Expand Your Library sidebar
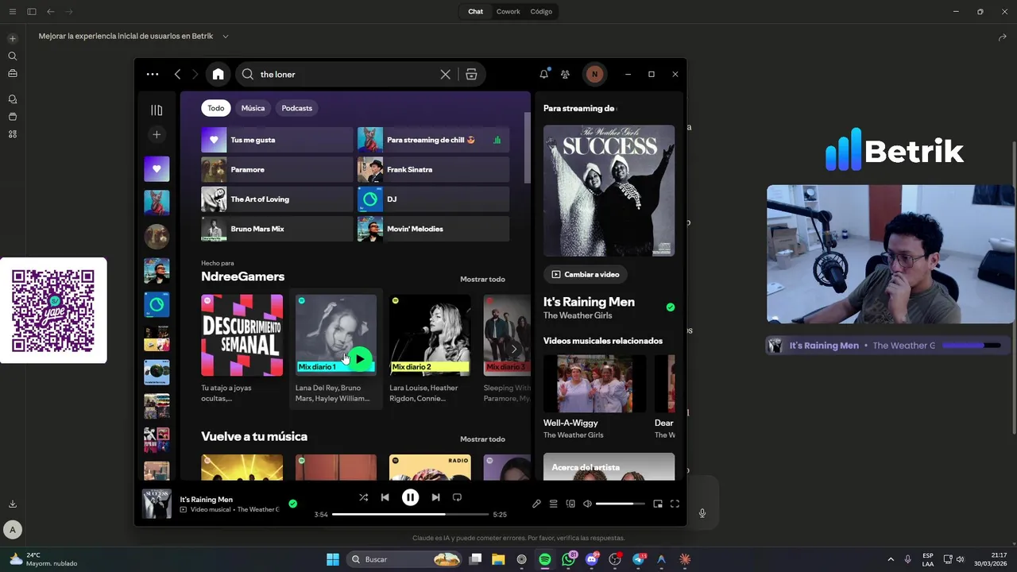The width and height of the screenshot is (1017, 572). coord(157,110)
